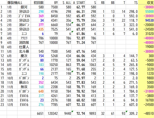This screenshot has height=118, width=154.
Task: Select the 無双 machine cell
Action: (x=24, y=87)
